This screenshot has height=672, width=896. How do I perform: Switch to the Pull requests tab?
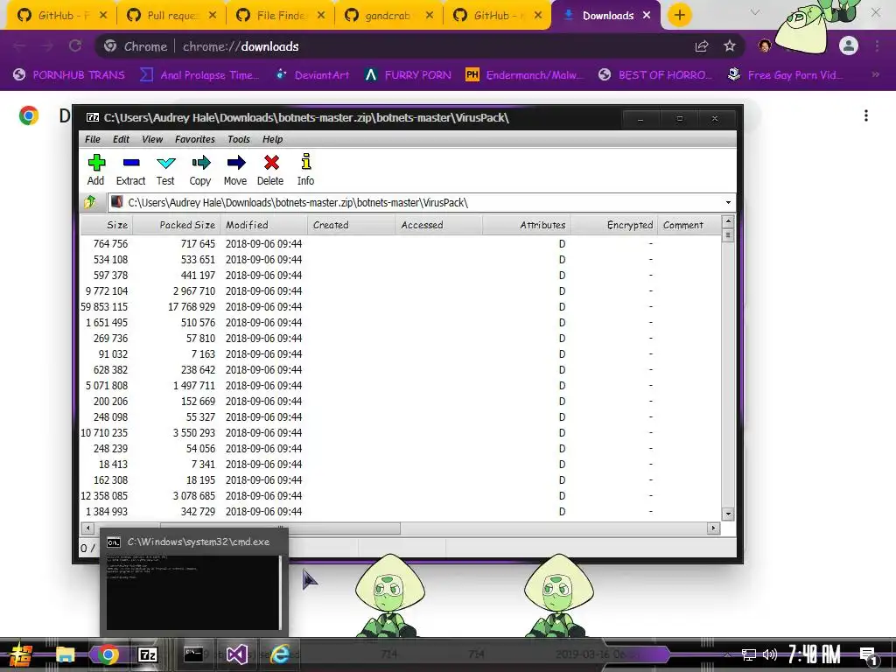pyautogui.click(x=171, y=16)
